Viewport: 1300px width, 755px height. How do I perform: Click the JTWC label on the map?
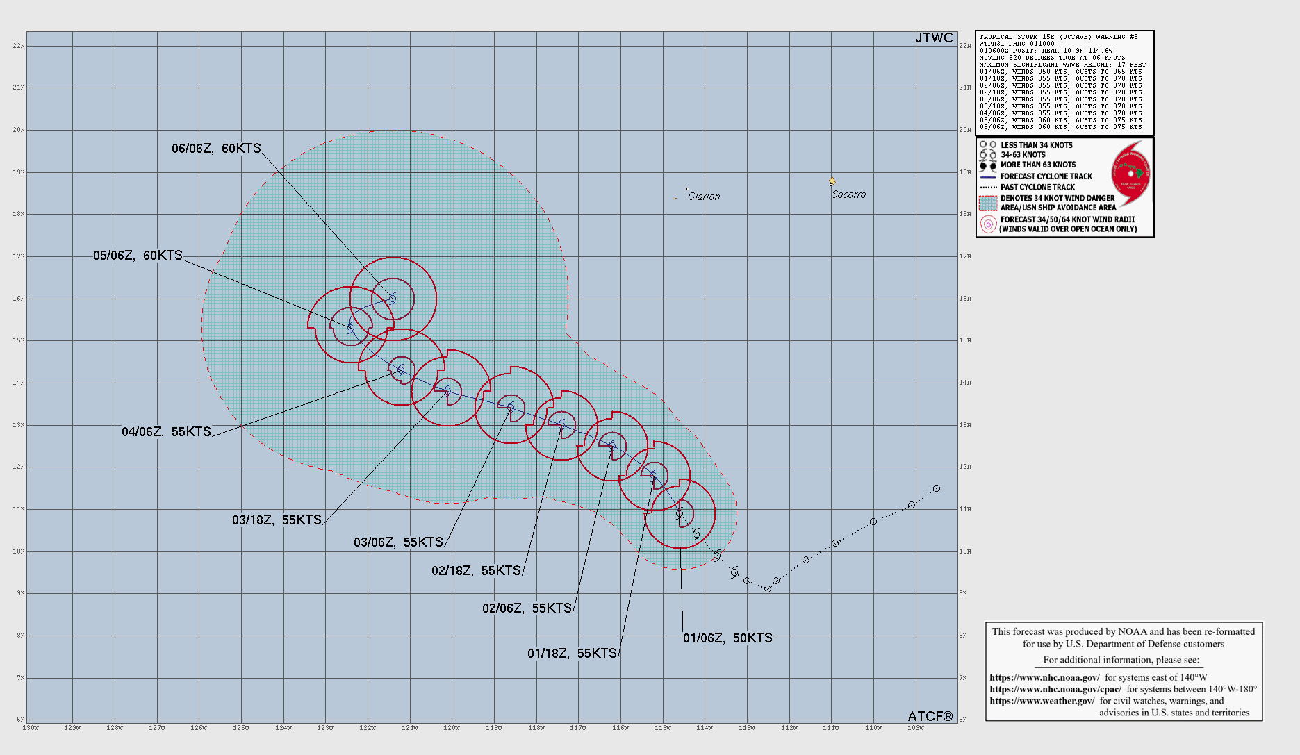coord(934,38)
